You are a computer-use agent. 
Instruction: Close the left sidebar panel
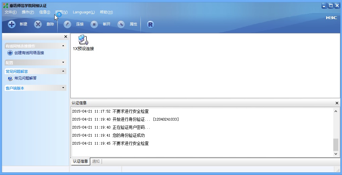tap(66, 37)
